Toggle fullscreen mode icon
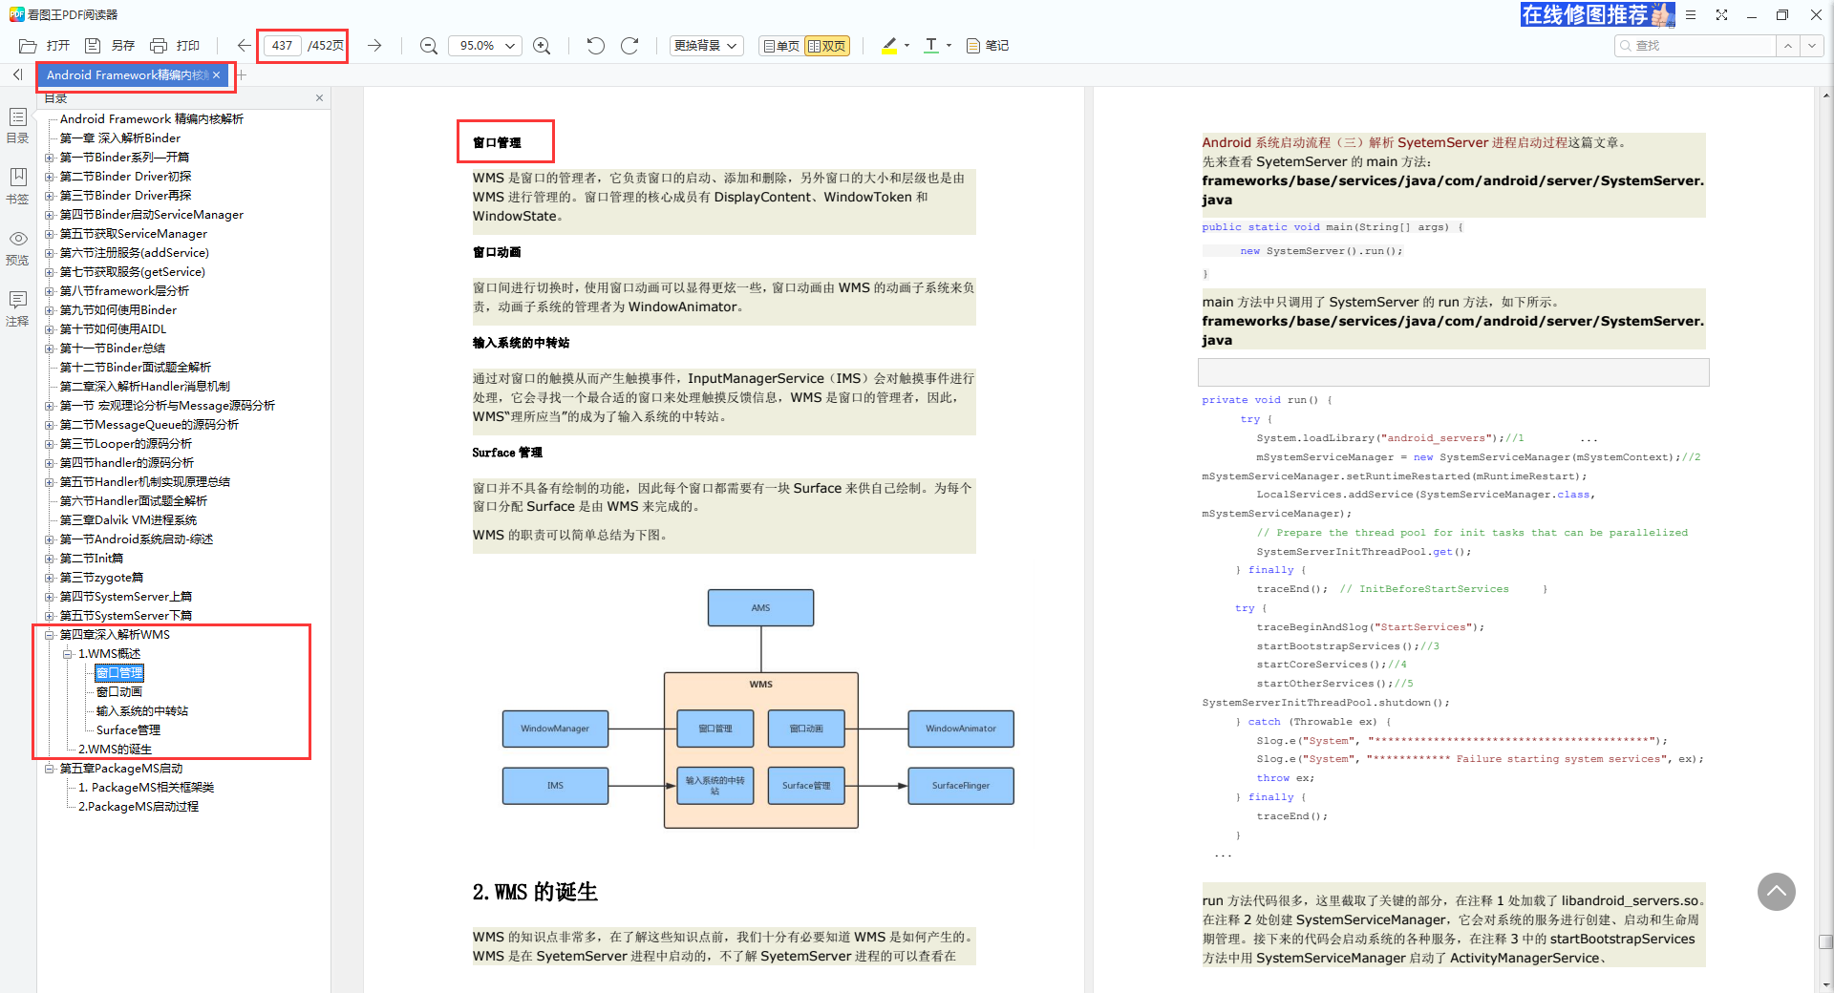 tap(1721, 15)
